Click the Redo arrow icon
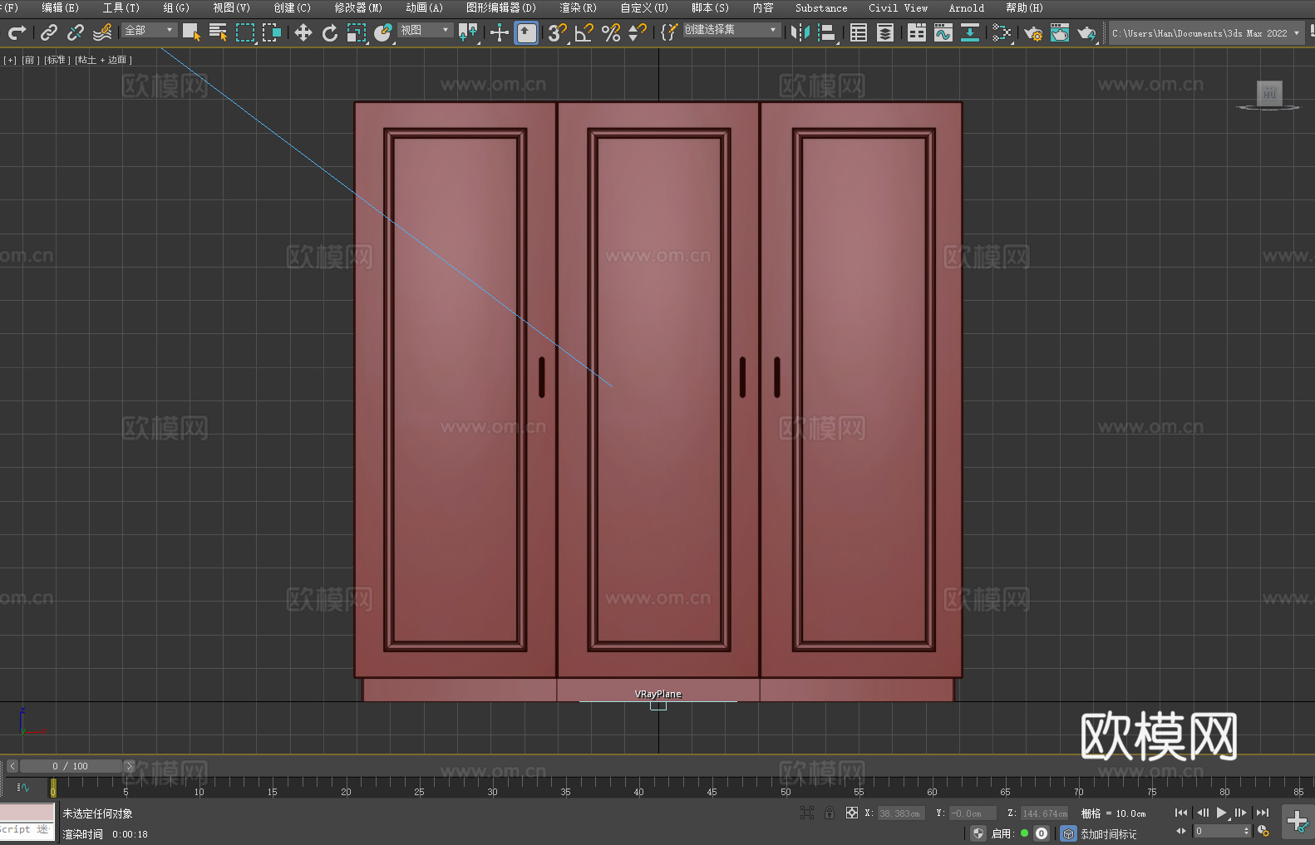Image resolution: width=1315 pixels, height=845 pixels. click(x=17, y=32)
